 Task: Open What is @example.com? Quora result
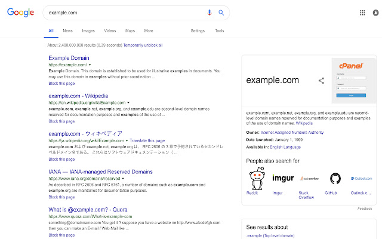[x=88, y=210]
